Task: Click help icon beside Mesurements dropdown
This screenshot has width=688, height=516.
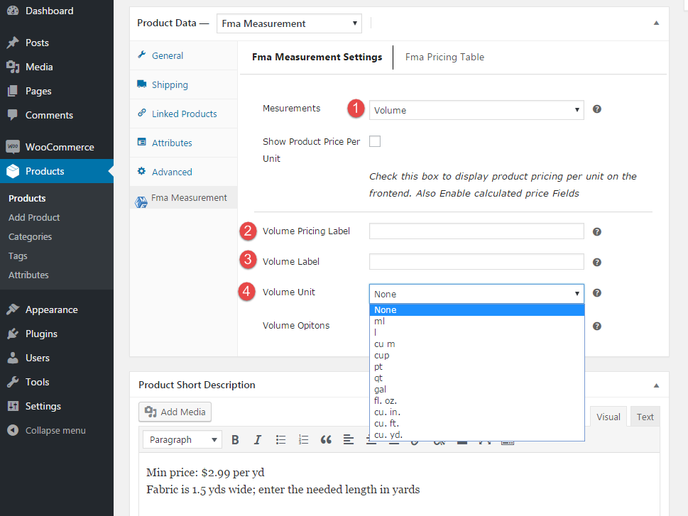Action: pyautogui.click(x=596, y=109)
